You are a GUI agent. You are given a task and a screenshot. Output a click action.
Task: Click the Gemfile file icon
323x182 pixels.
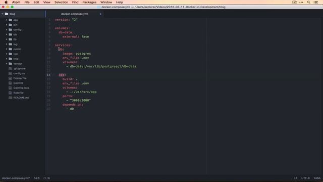(x=10, y=83)
